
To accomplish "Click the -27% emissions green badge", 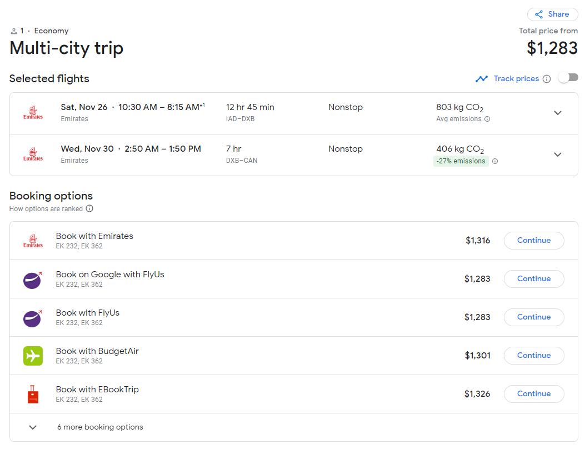I will click(461, 161).
